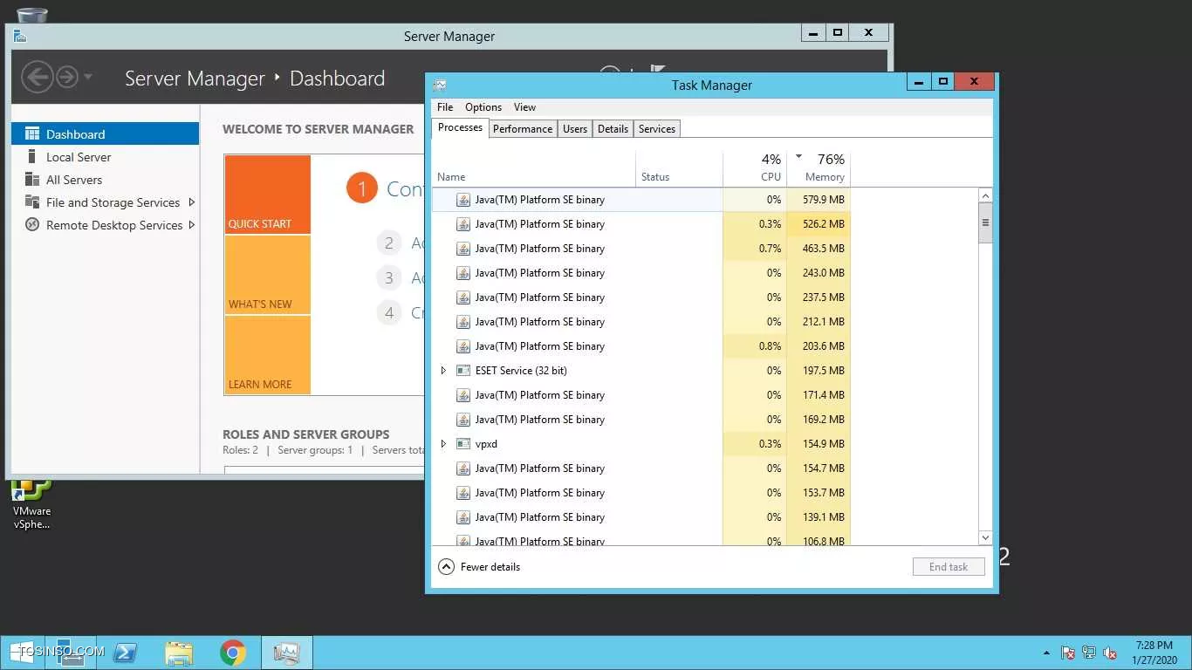Click the Server Manager forward navigation arrow
The width and height of the screenshot is (1192, 670).
click(x=67, y=78)
